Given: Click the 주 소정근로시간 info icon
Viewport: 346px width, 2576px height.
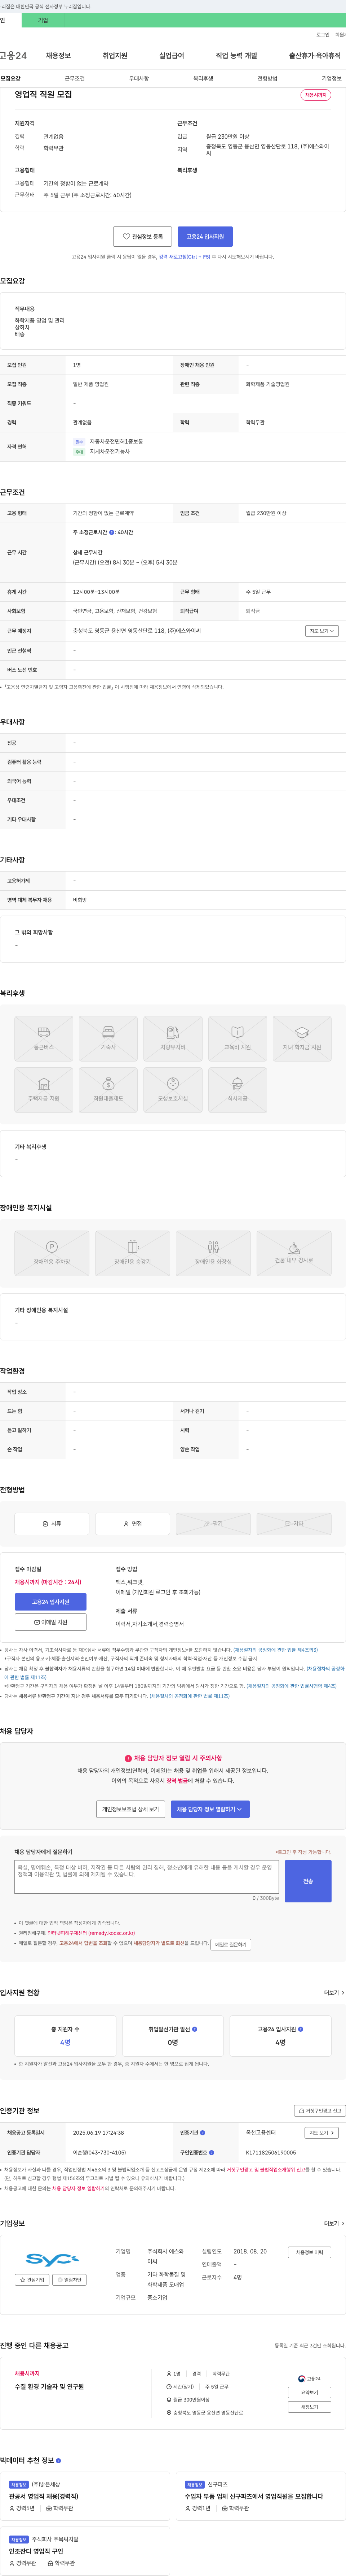Looking at the screenshot, I should pos(112,533).
